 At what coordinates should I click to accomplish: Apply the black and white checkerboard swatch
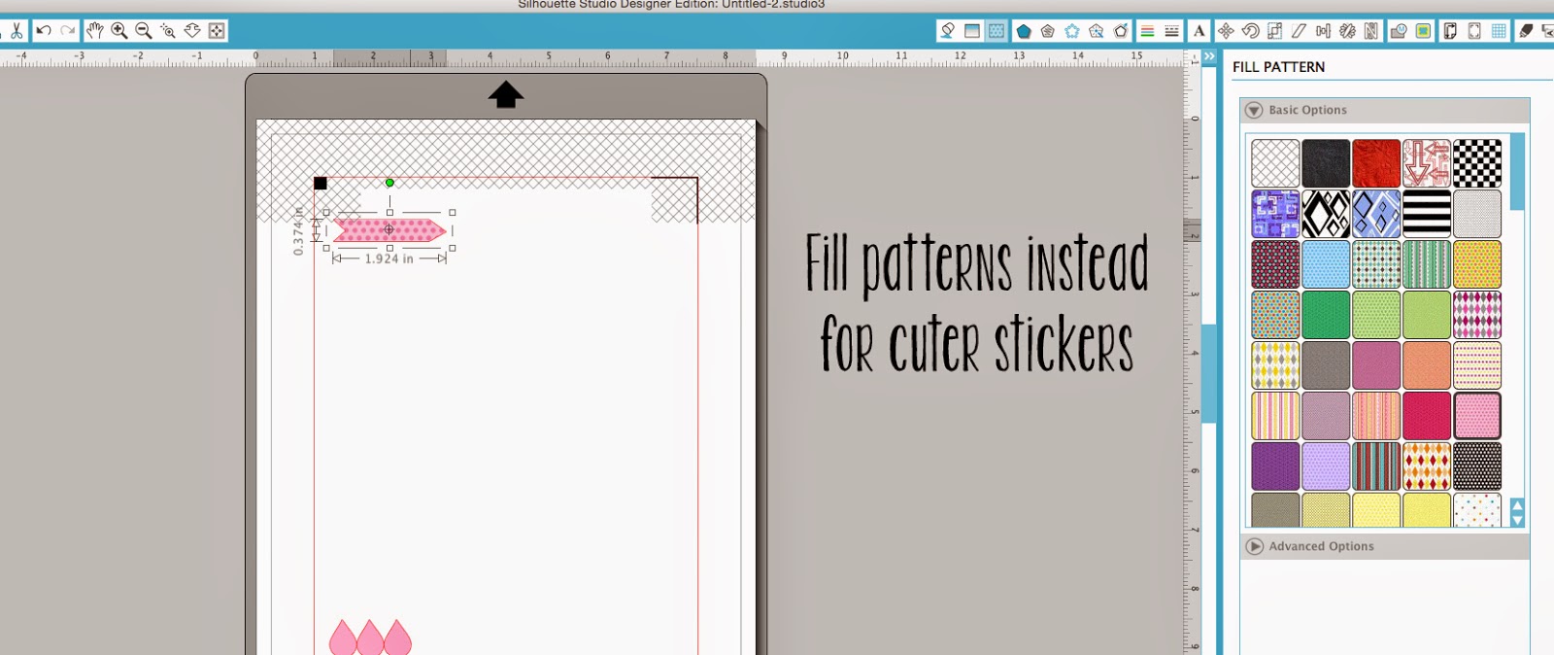click(x=1477, y=163)
